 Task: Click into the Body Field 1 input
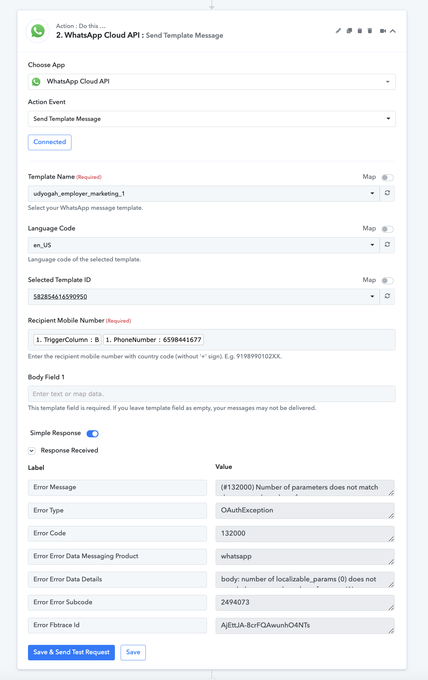tap(212, 394)
